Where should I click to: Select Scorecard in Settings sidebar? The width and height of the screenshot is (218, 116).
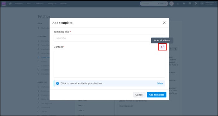[x=45, y=108]
